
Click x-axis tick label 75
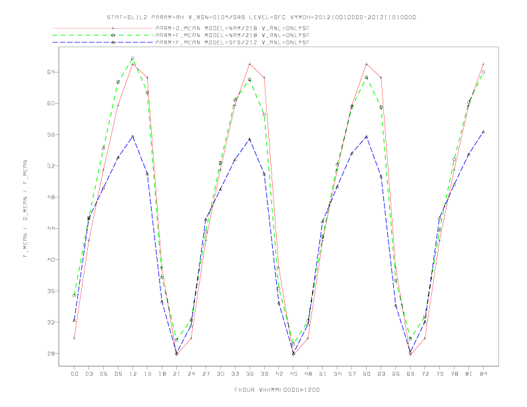tap(440, 374)
